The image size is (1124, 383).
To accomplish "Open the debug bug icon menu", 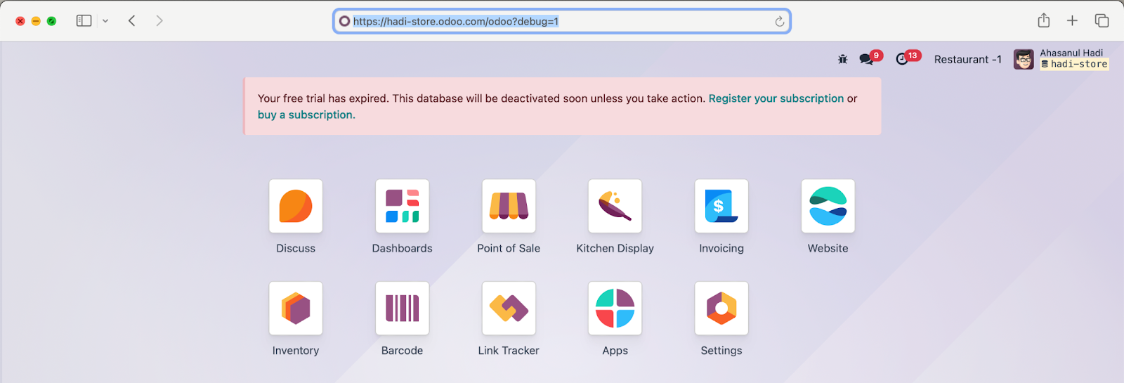I will (x=842, y=60).
